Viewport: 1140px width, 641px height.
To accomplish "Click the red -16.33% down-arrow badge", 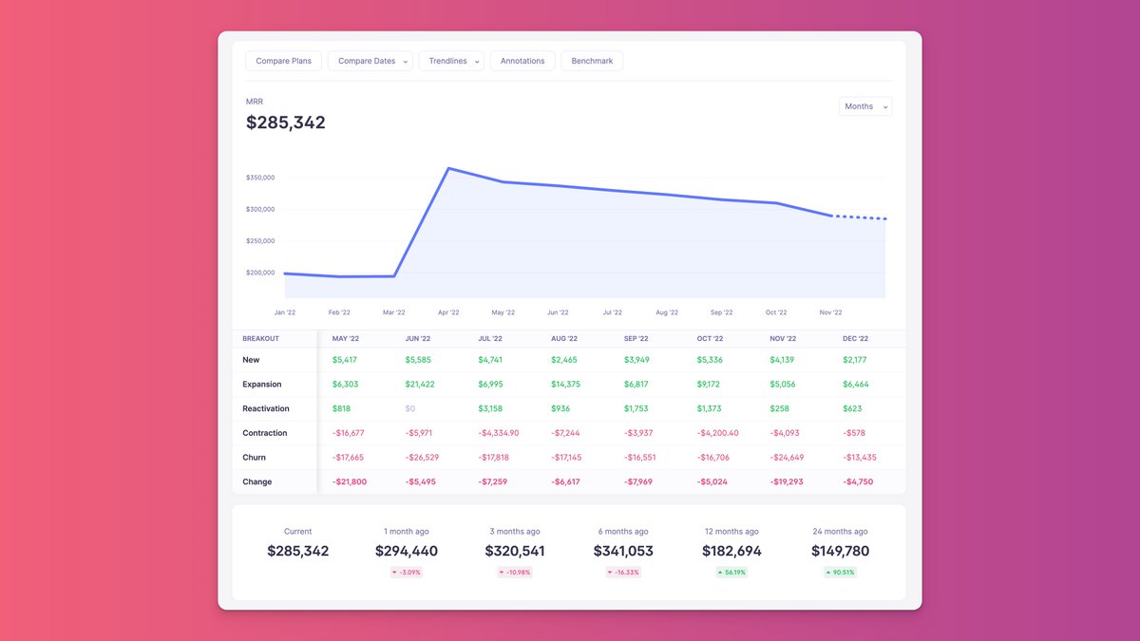I will (624, 573).
